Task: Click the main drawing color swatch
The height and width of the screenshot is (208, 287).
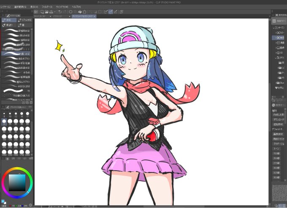Action: (x=3, y=201)
